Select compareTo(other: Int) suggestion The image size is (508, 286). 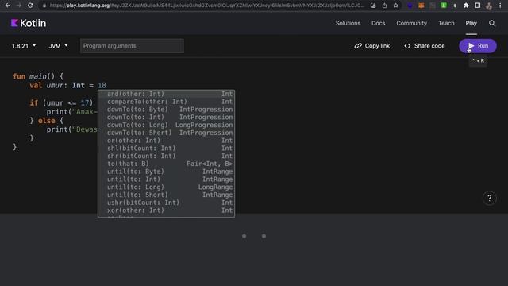tap(166, 102)
